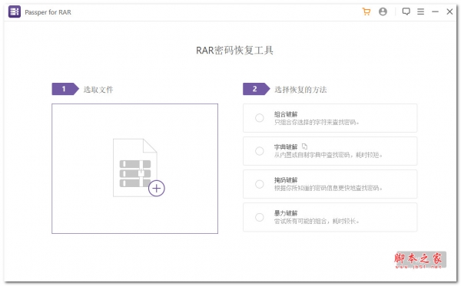Viewport: 461px width, 286px height.
Task: Select the 字典破解 radio button
Action: (x=260, y=151)
